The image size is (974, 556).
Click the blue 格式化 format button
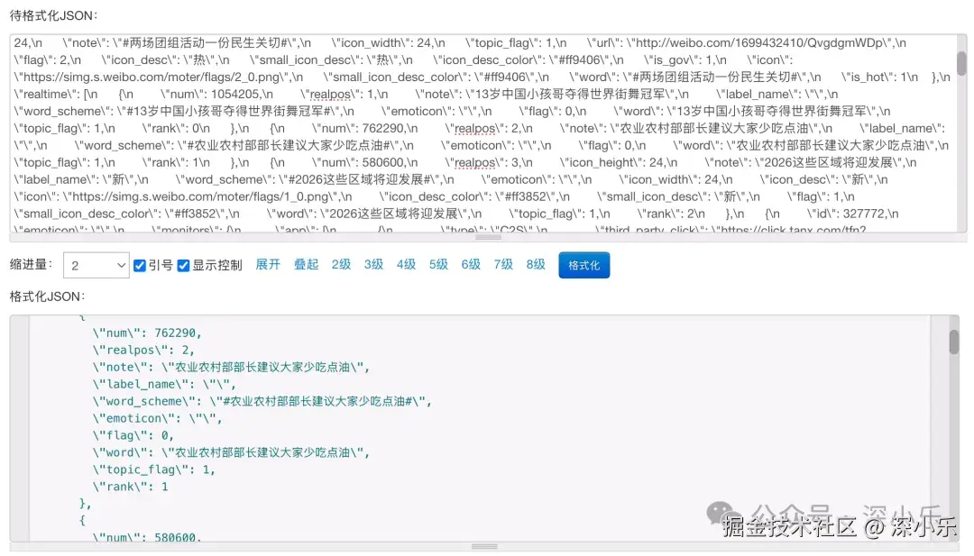[x=583, y=265]
